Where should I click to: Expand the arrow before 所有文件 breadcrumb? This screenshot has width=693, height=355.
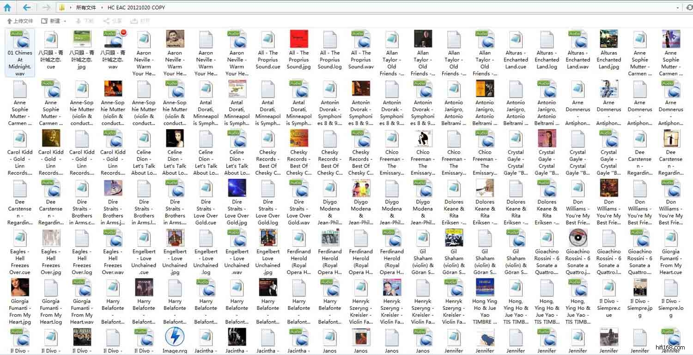[x=70, y=8]
